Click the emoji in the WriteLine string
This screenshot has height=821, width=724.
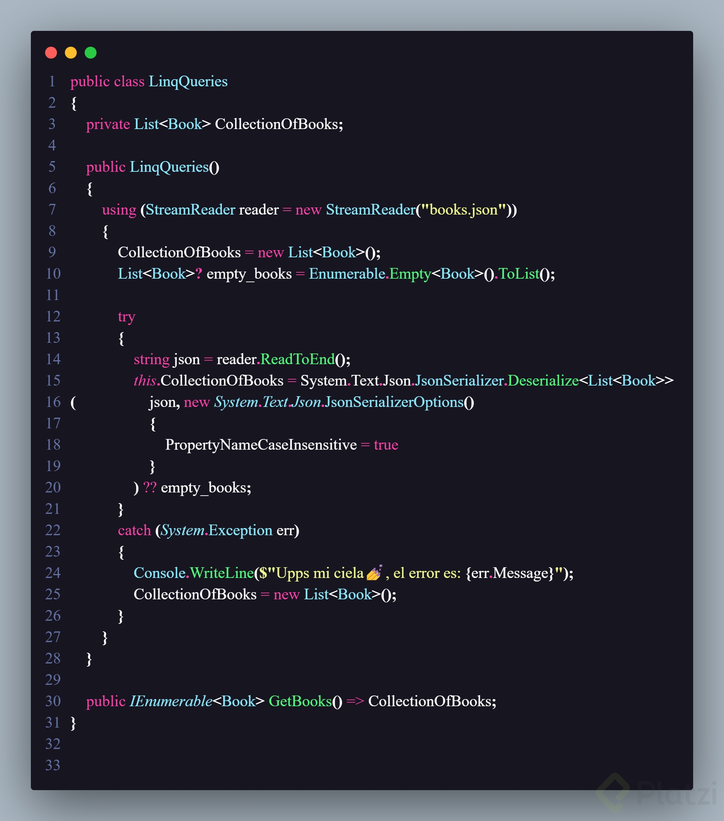pyautogui.click(x=374, y=572)
